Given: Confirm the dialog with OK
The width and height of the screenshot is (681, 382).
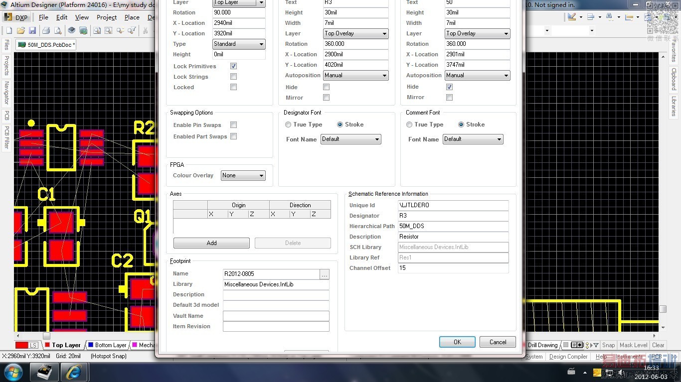Looking at the screenshot, I should 457,342.
